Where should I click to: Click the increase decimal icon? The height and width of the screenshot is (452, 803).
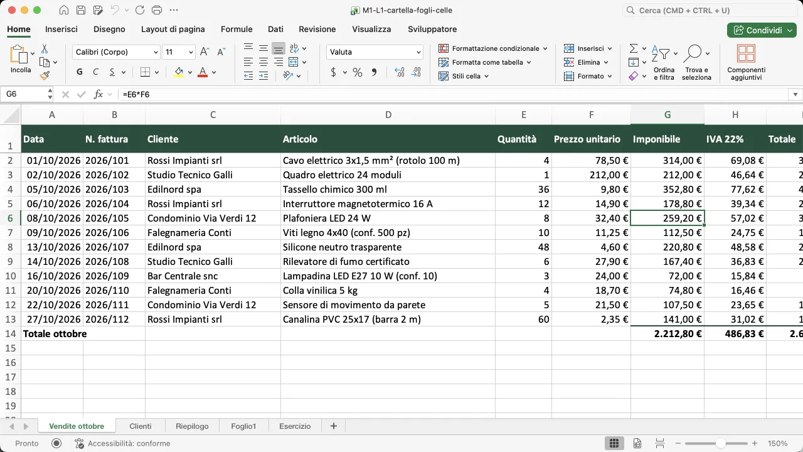399,72
